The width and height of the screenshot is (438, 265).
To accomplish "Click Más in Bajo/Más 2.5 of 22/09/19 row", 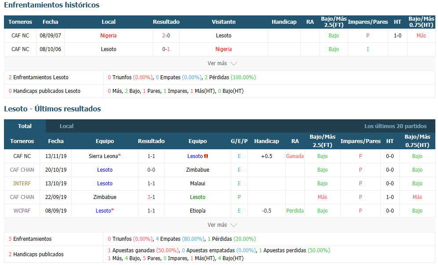I will [322, 197].
